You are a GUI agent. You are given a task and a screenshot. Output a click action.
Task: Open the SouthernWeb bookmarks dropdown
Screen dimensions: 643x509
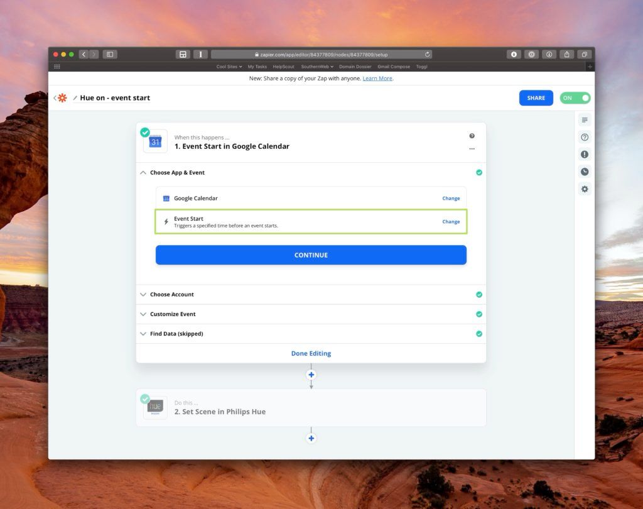pyautogui.click(x=317, y=67)
